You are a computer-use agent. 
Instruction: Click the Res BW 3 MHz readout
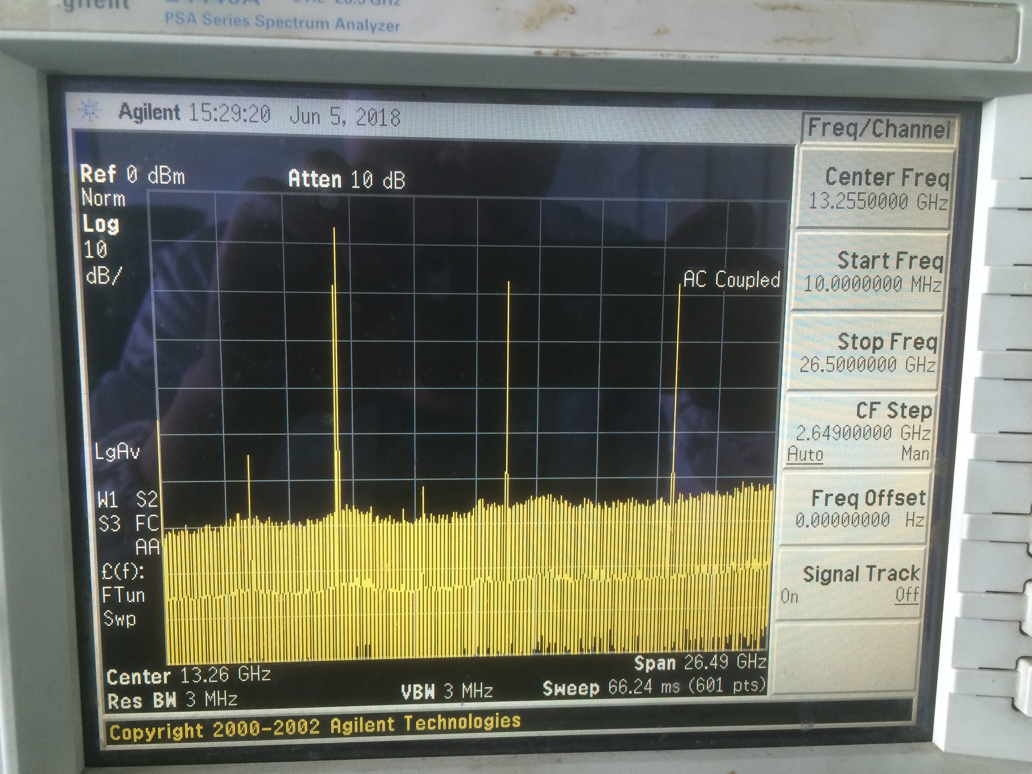pyautogui.click(x=172, y=700)
